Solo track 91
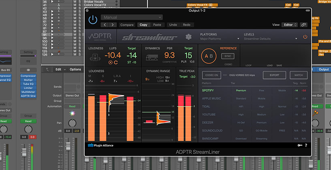331x170 pixels. coord(79,34)
